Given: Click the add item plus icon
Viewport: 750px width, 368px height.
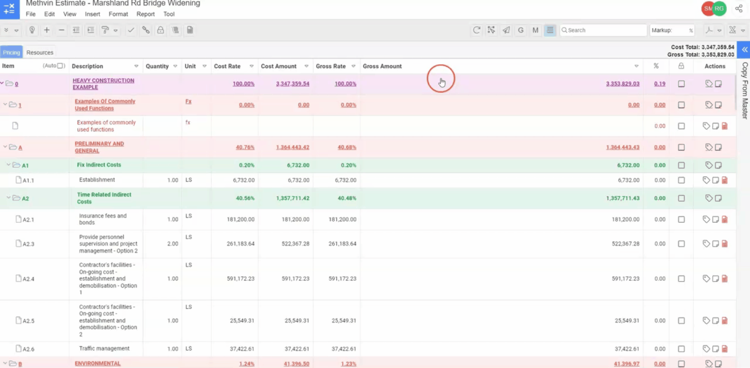Looking at the screenshot, I should coord(47,30).
